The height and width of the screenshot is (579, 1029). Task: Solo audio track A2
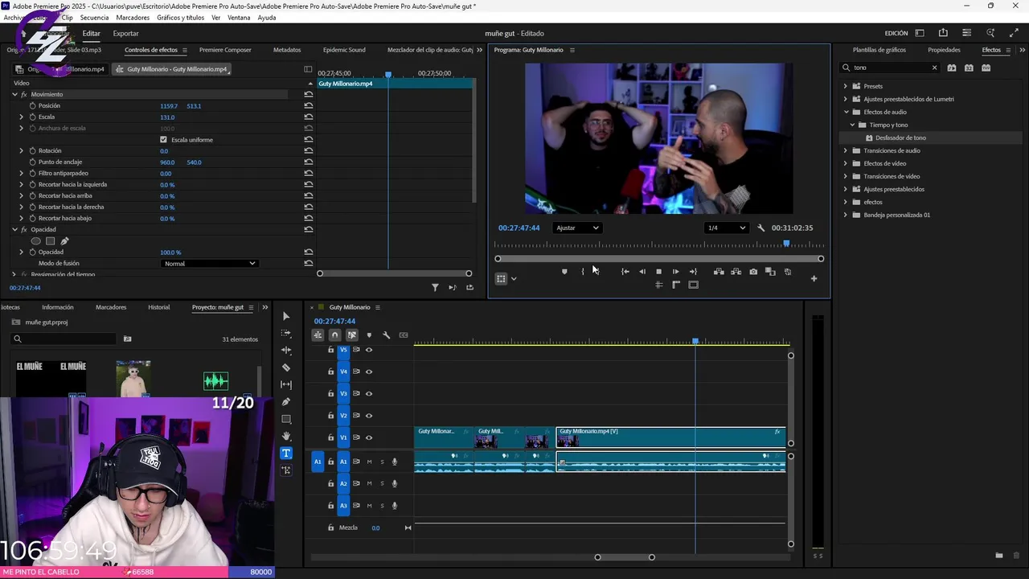tap(382, 483)
